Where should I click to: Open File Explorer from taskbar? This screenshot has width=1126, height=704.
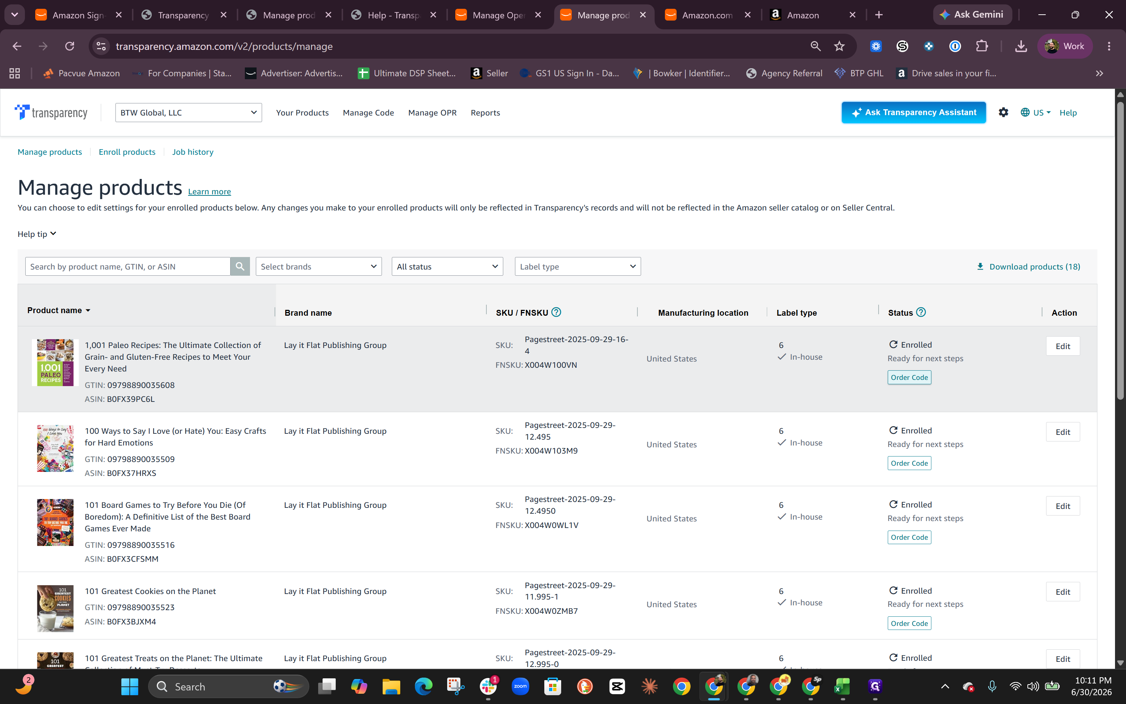pos(391,686)
